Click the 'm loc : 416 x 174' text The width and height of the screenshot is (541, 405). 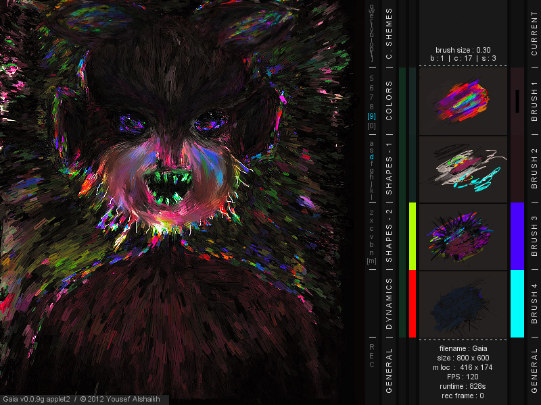pyautogui.click(x=463, y=367)
